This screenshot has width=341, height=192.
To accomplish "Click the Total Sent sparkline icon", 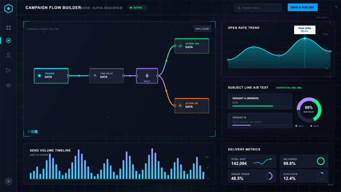I will (263, 162).
